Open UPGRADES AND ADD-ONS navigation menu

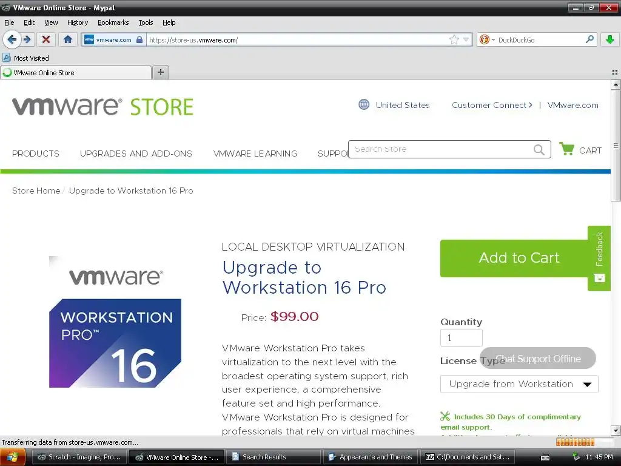136,154
